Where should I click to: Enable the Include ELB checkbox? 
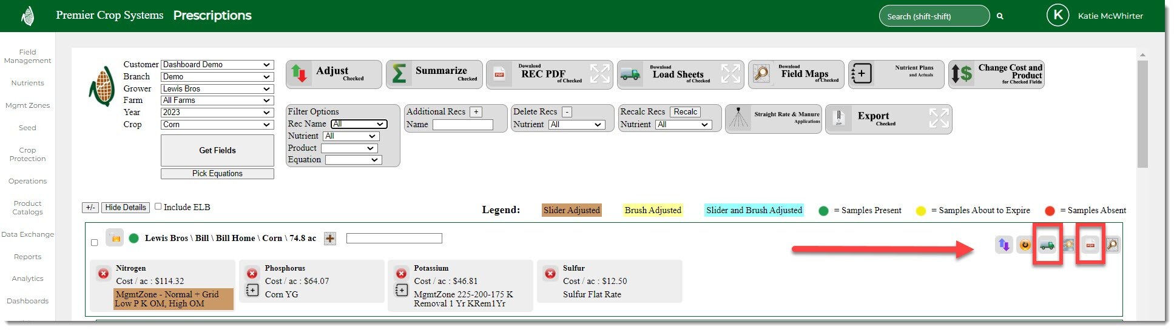158,206
